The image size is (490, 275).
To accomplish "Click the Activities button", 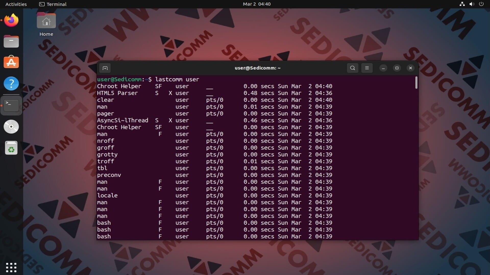I will (x=16, y=4).
